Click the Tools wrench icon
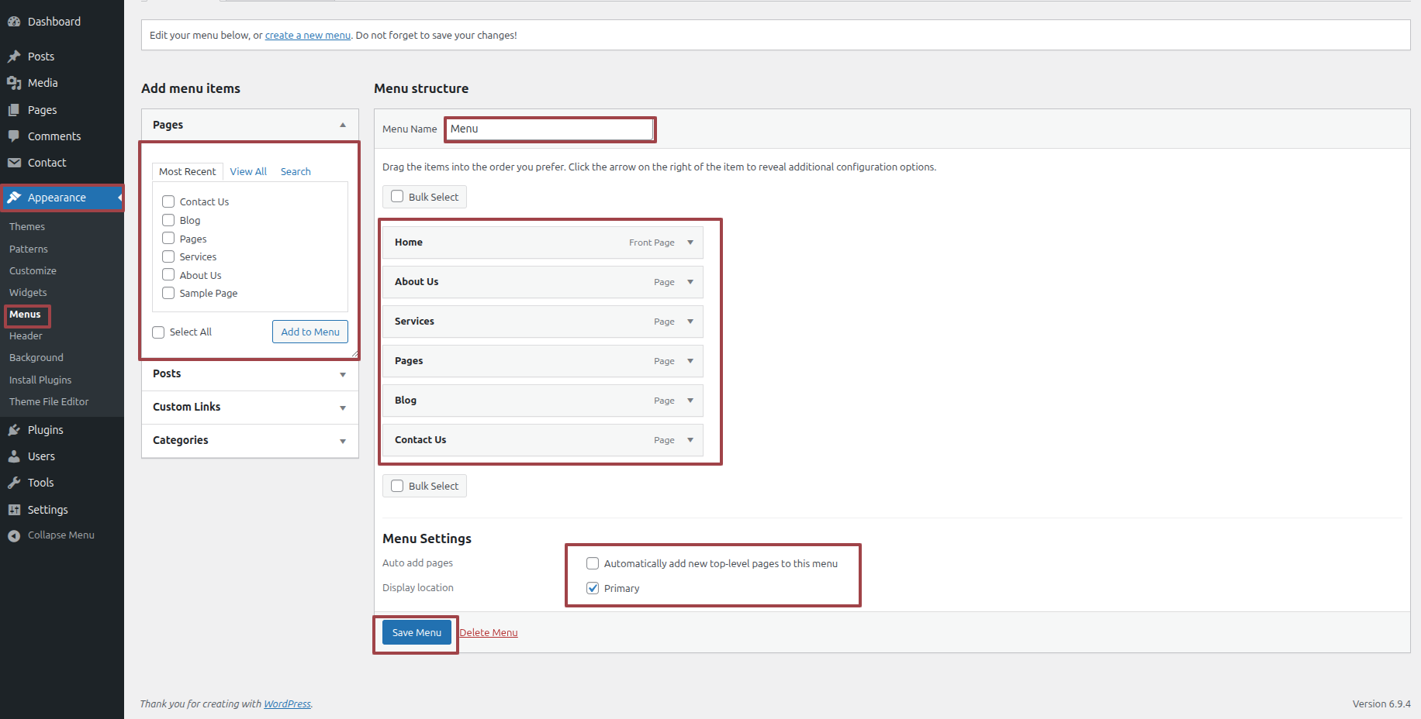 pyautogui.click(x=14, y=483)
